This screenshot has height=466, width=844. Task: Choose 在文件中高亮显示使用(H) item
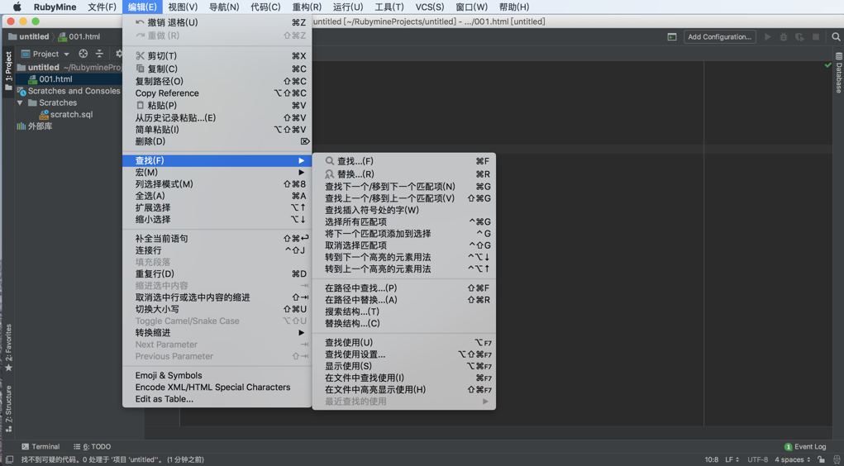point(403,390)
